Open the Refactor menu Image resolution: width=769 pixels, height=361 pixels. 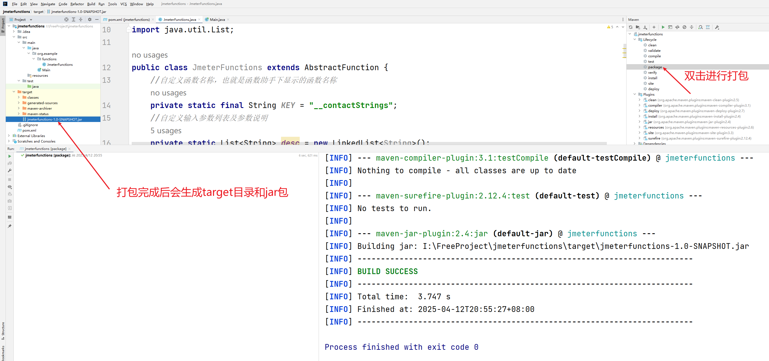coord(77,4)
